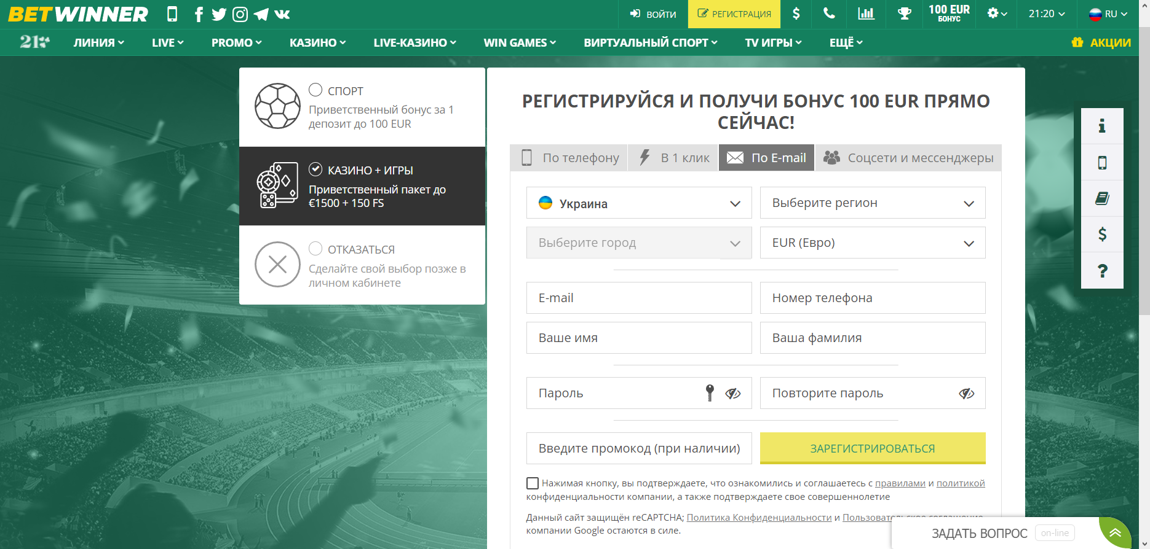Open the info icon in right sidebar
This screenshot has height=549, width=1150.
tap(1102, 127)
